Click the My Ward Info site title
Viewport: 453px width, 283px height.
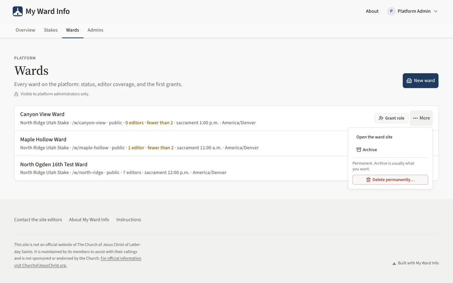48,11
